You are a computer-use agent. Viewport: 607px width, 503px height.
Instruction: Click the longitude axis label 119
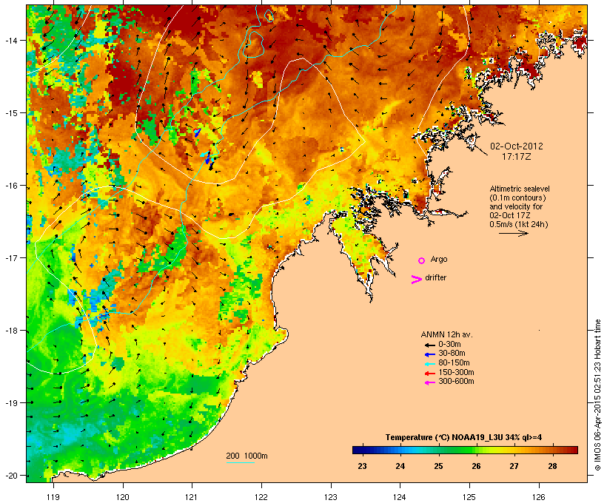(53, 497)
